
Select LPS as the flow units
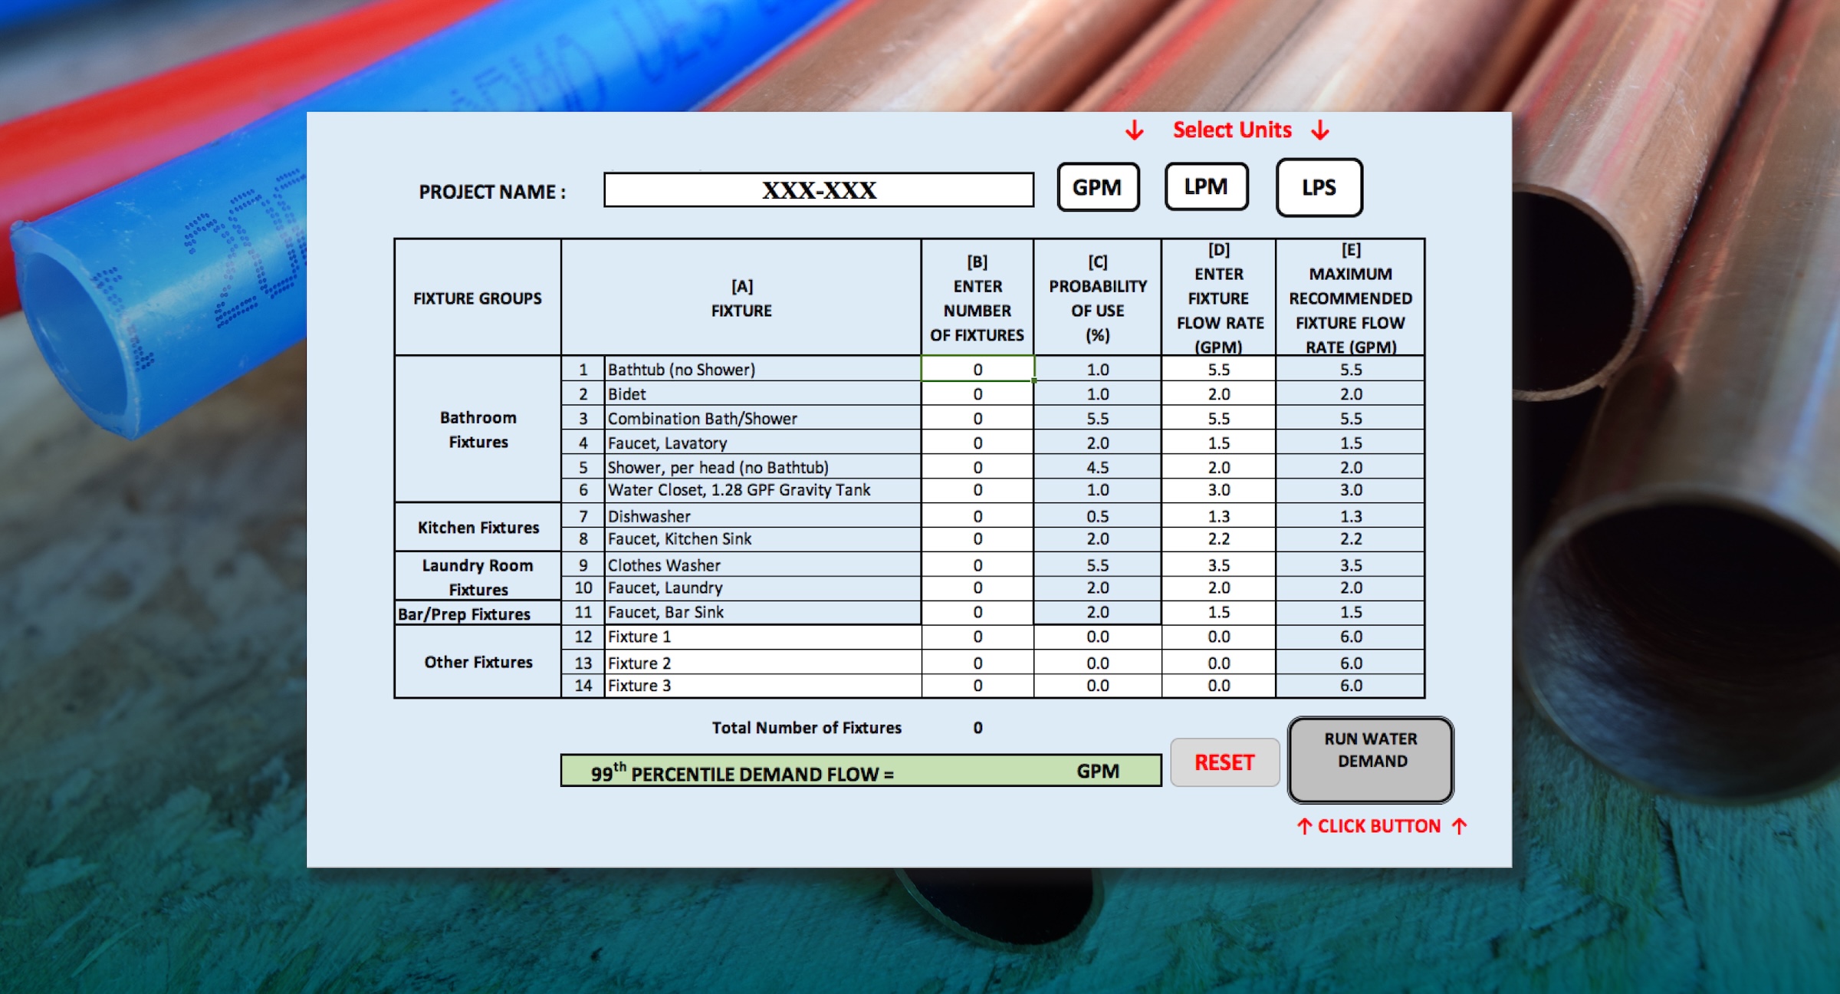tap(1319, 187)
